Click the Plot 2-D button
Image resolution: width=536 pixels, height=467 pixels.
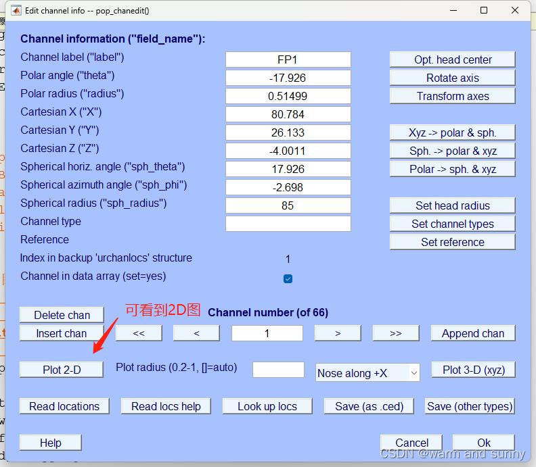click(x=62, y=370)
